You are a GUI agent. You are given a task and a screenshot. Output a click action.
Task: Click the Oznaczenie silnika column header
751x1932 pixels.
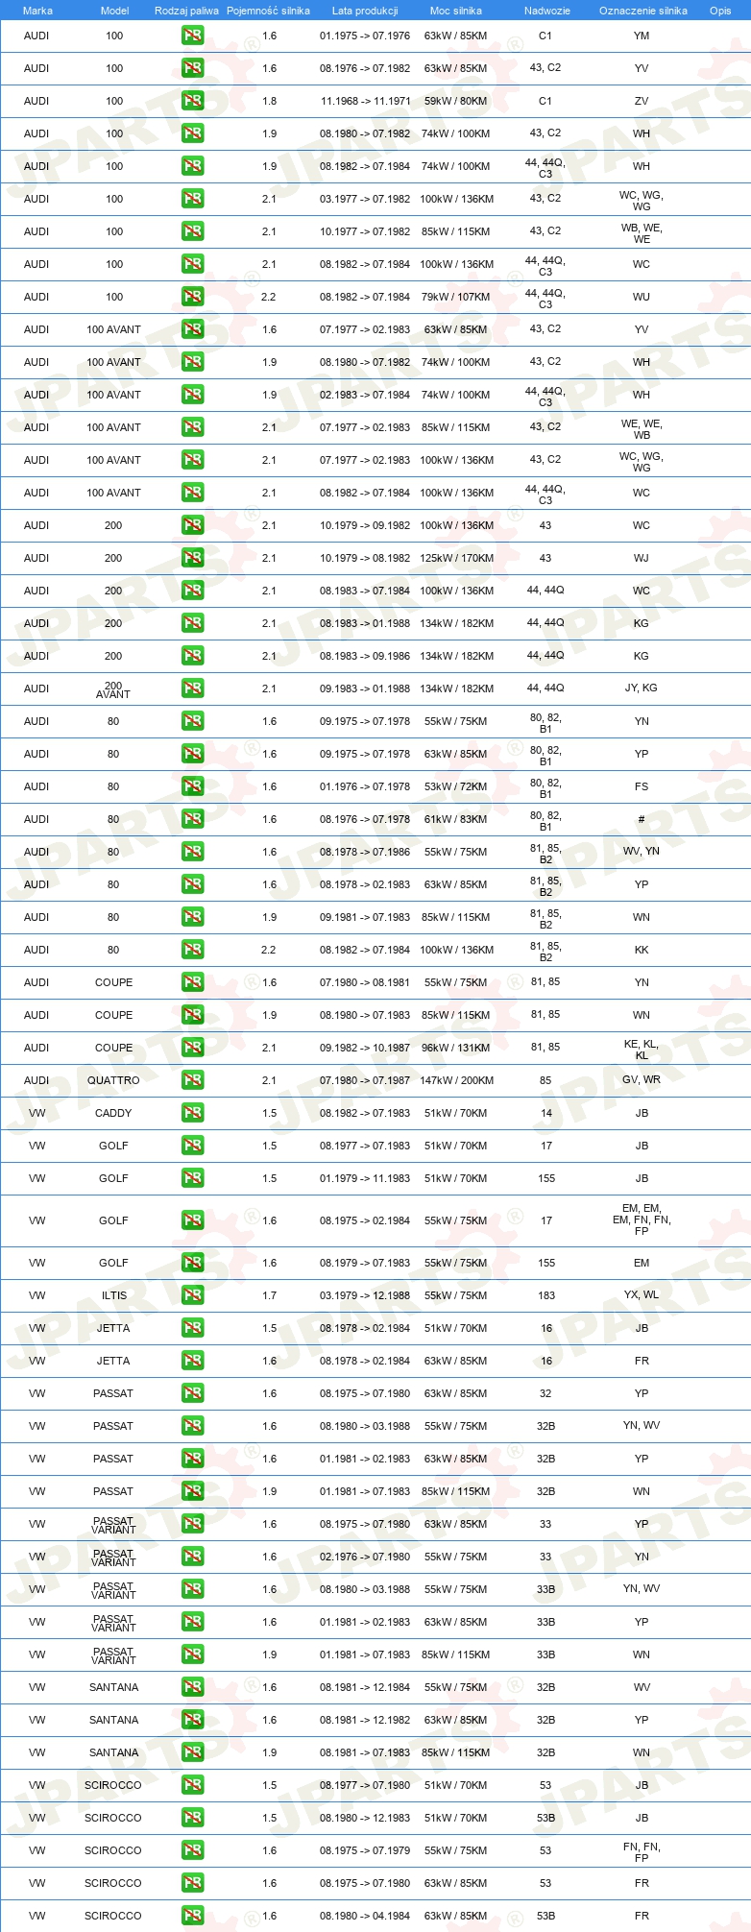coord(643,11)
